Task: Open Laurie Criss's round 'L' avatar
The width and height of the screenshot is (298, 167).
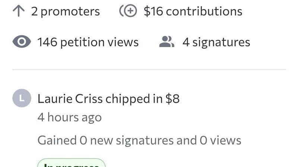Action: (22, 98)
